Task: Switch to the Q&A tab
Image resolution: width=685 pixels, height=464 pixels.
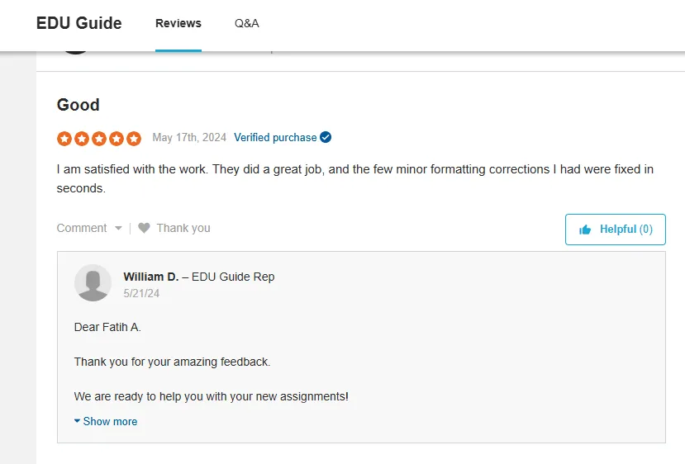Action: tap(247, 23)
